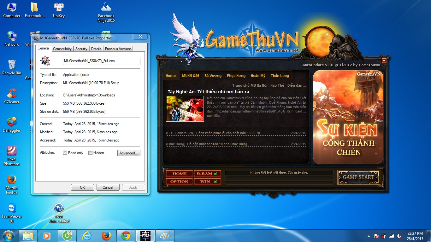Open the Facebook folder on desktop

[x=35, y=10]
